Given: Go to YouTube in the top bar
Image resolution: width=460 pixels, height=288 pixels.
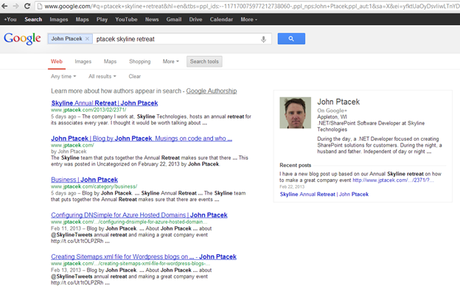Looking at the screenshot, I should [126, 19].
